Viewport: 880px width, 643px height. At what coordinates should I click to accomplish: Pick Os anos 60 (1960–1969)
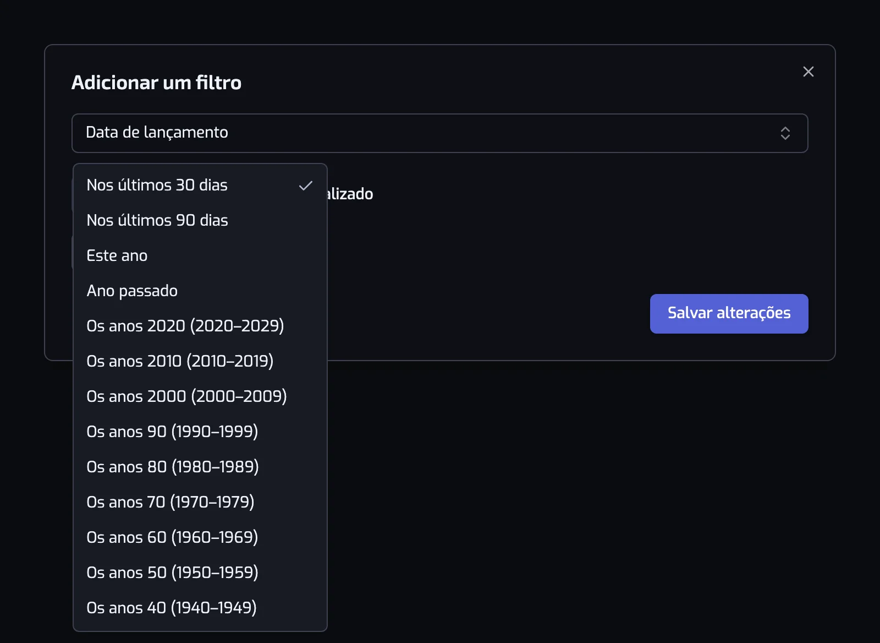[200, 538]
